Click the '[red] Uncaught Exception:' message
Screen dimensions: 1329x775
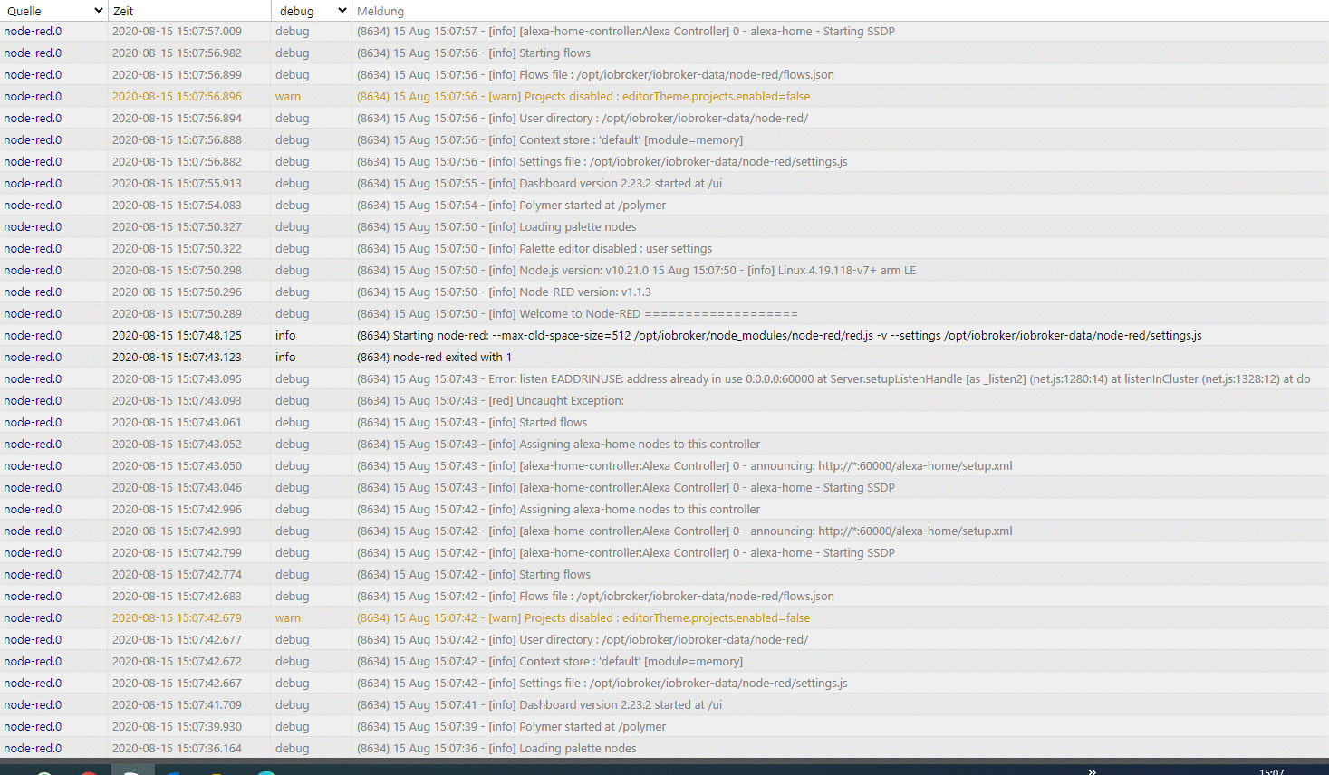[x=490, y=401]
